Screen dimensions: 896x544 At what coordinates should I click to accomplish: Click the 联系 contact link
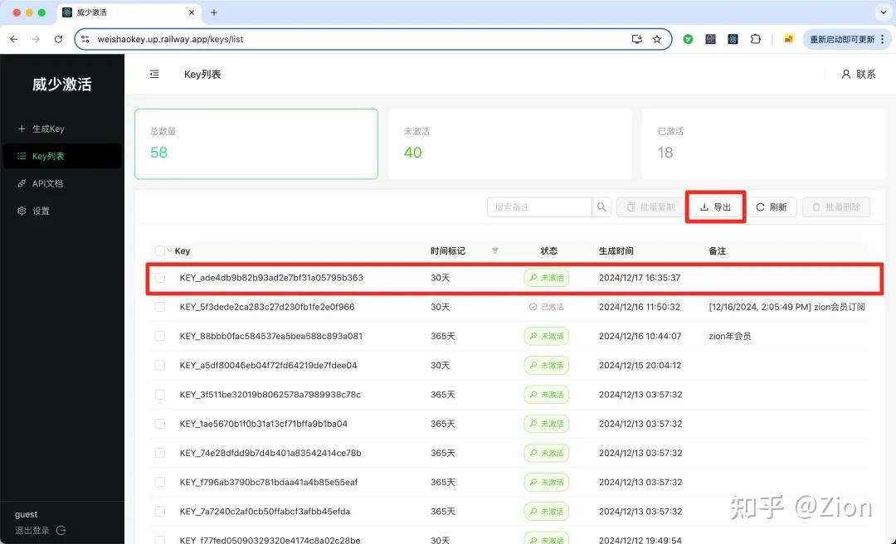[859, 75]
